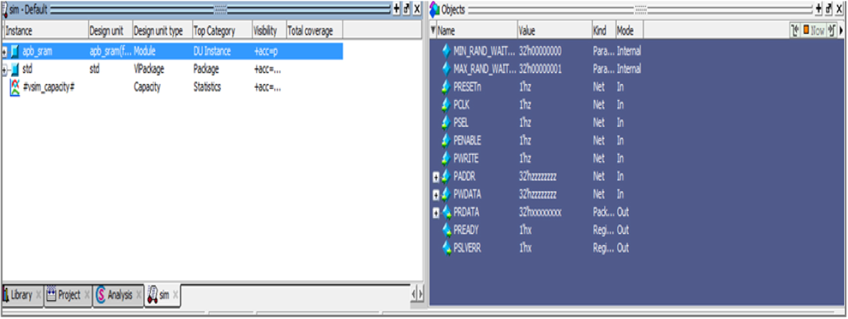The width and height of the screenshot is (848, 319).
Task: Click the 'Capacity' design unit type cell
Action: click(147, 87)
